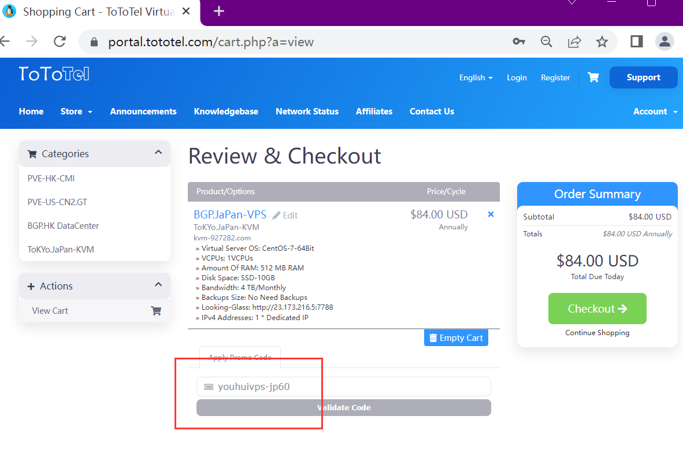Screen dimensions: 683x453
Task: Click the Product/Options column header
Action: [225, 192]
